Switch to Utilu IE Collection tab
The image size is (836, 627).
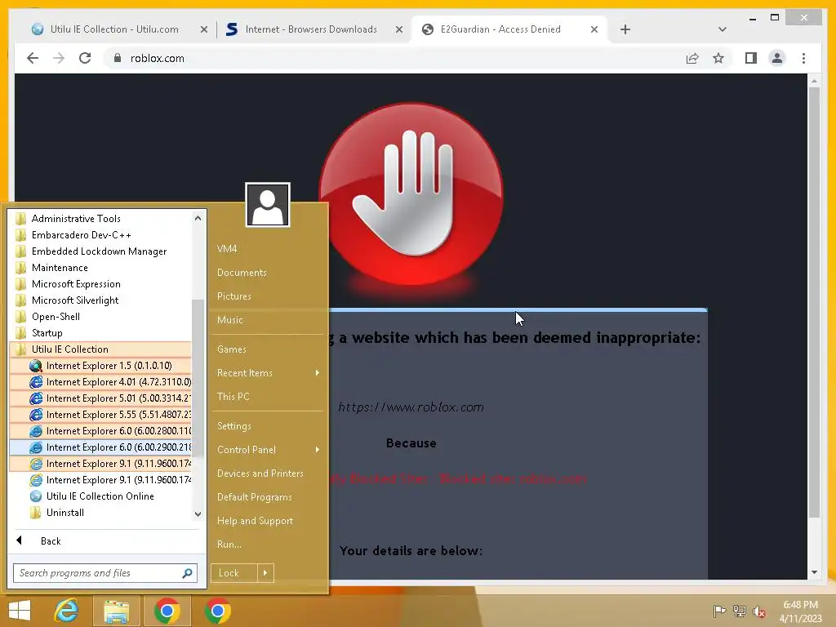tap(114, 29)
